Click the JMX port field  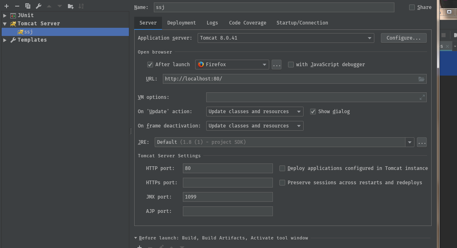point(228,197)
